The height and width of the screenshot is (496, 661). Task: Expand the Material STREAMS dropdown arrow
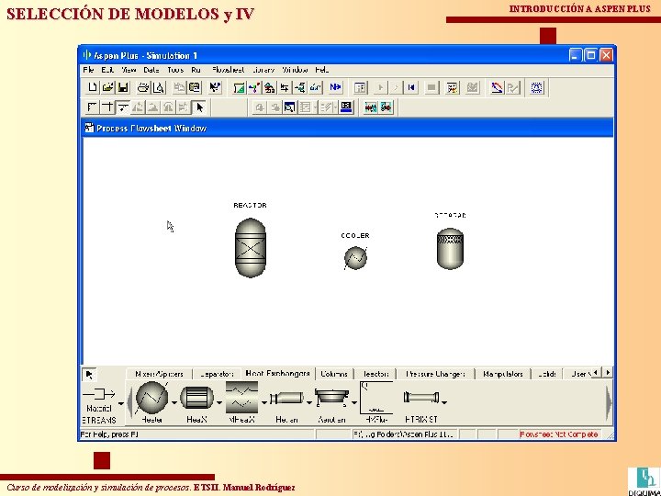[x=121, y=403]
